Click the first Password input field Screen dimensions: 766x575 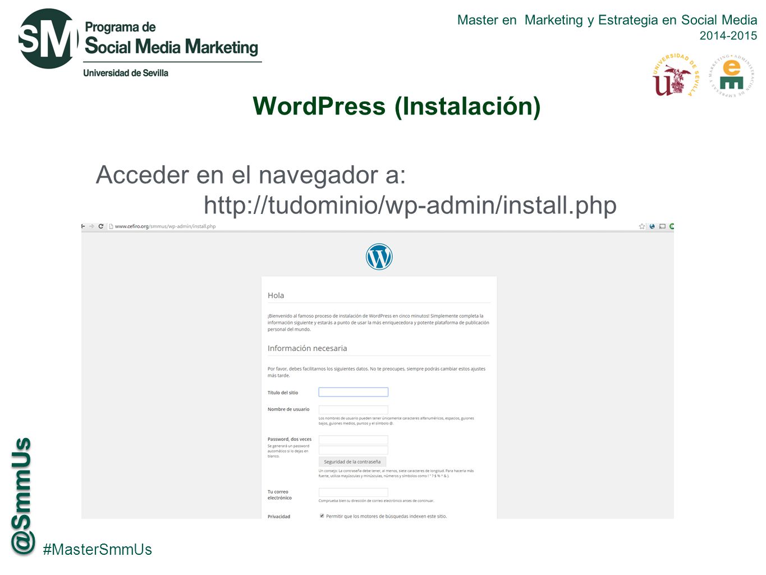click(354, 440)
